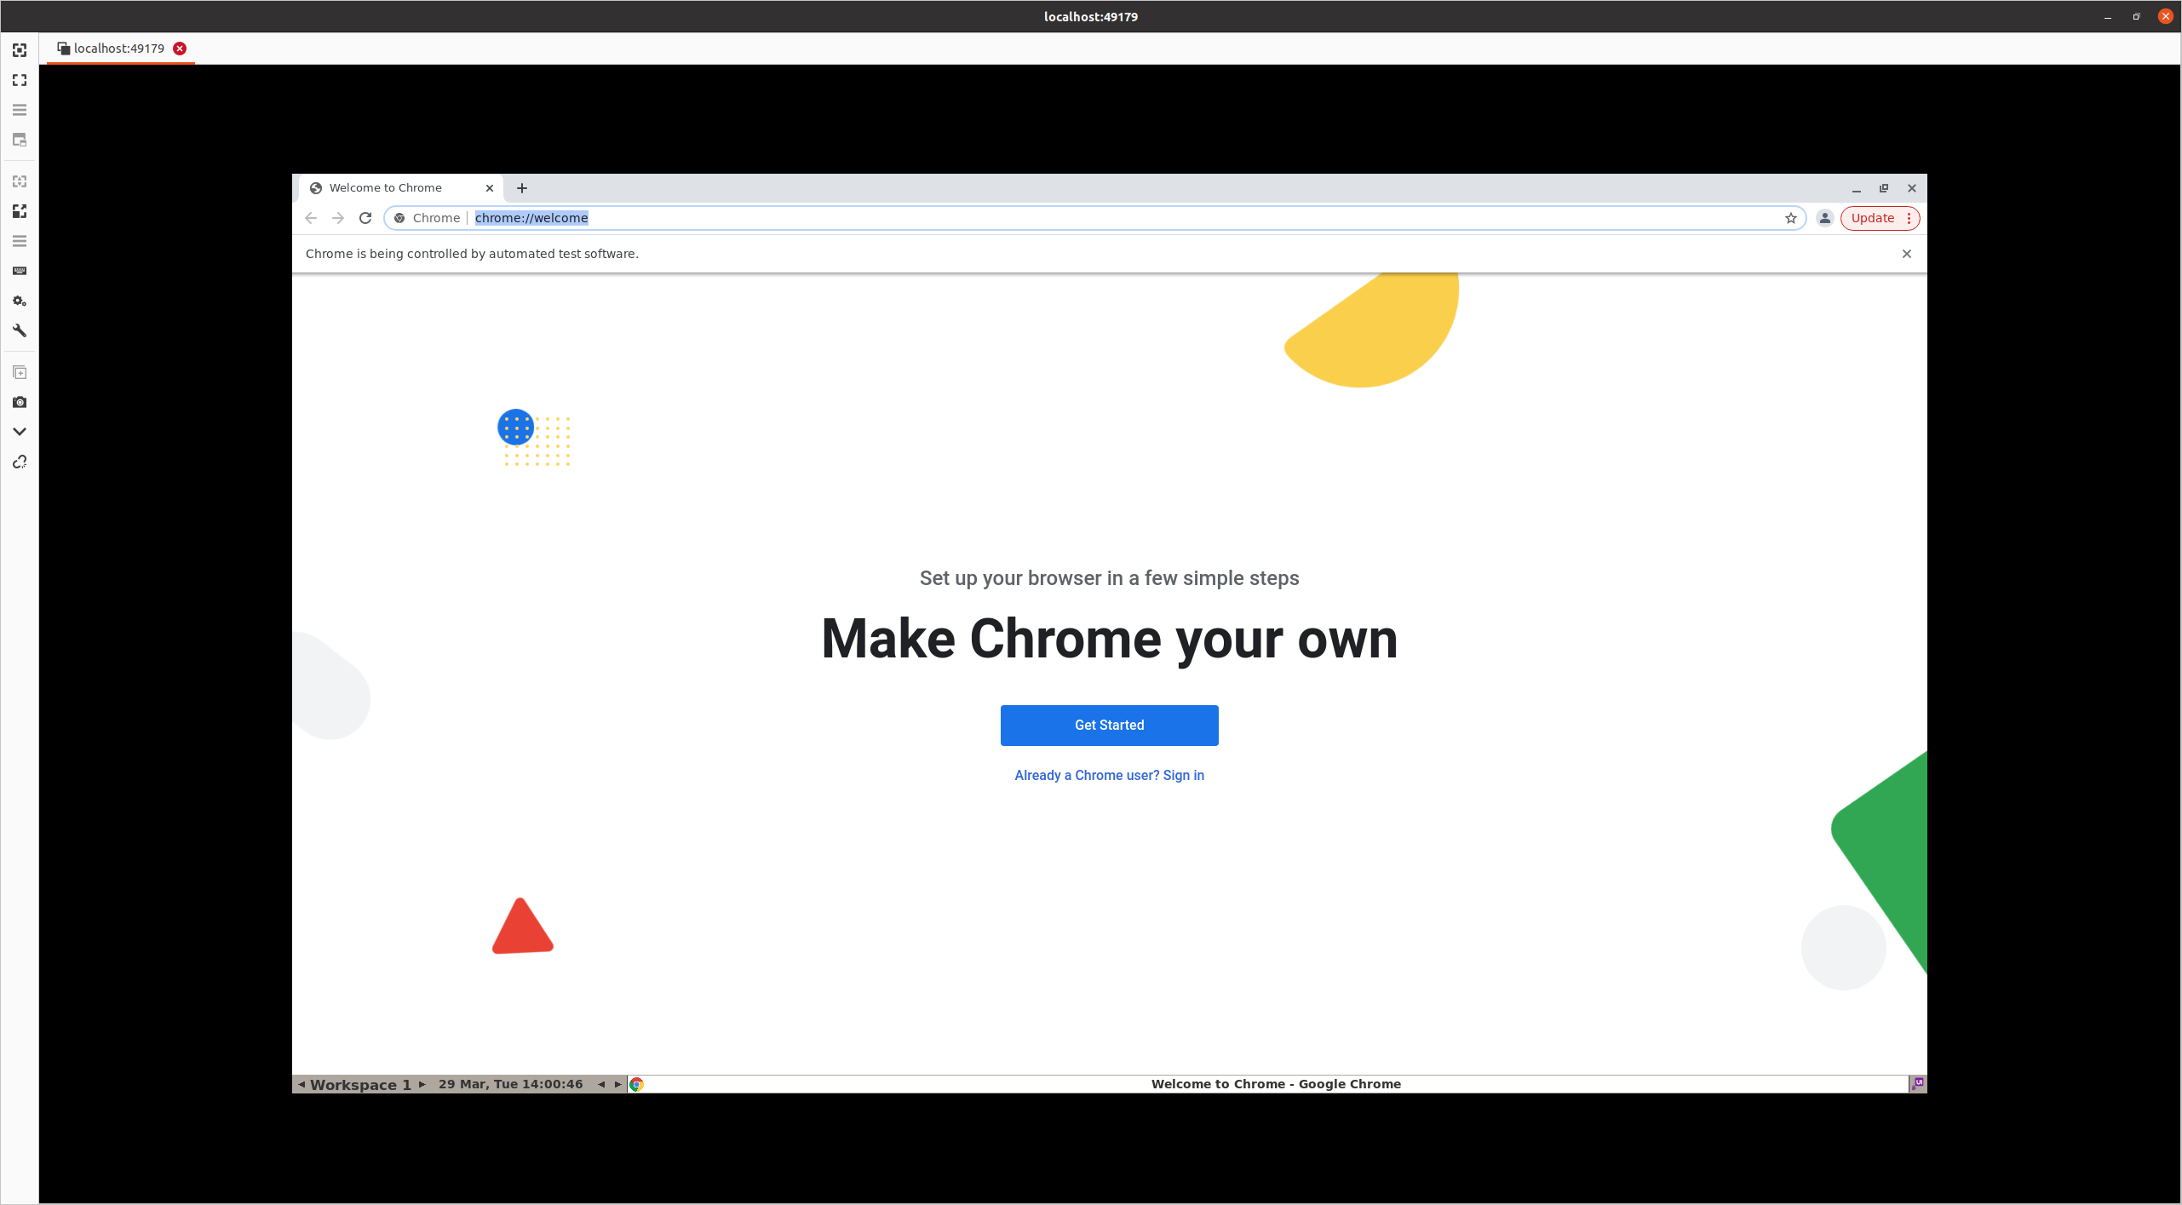Disconnect the session with the broken link icon

coord(20,462)
